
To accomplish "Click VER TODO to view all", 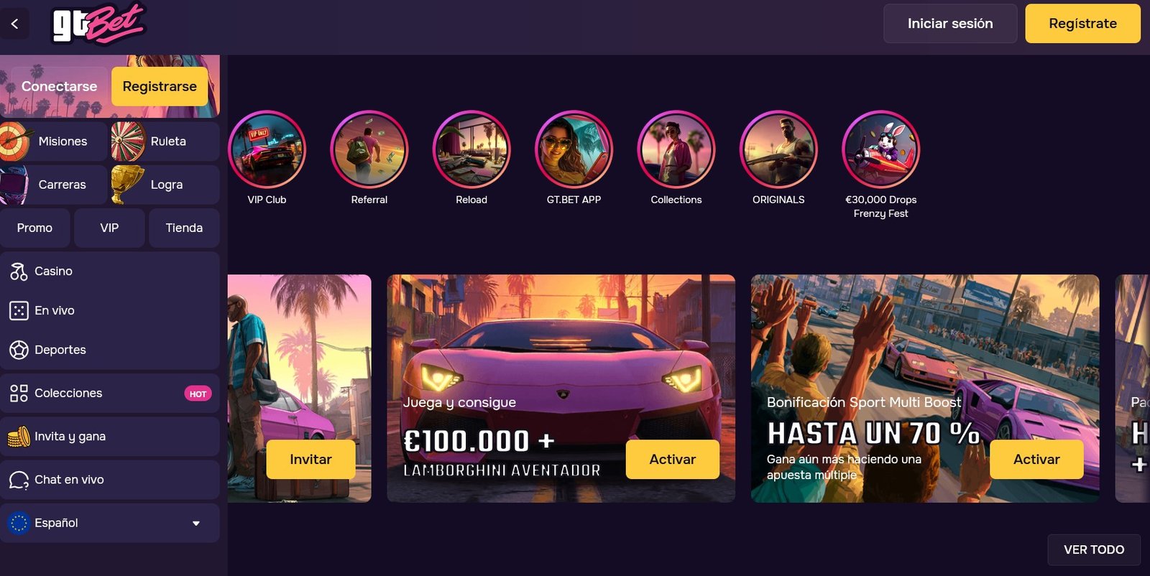I will [x=1094, y=549].
